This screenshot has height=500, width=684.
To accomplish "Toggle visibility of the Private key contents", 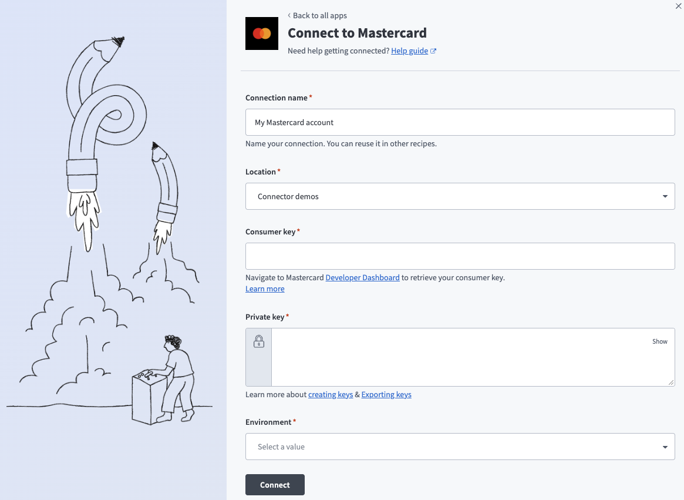I will pos(659,341).
